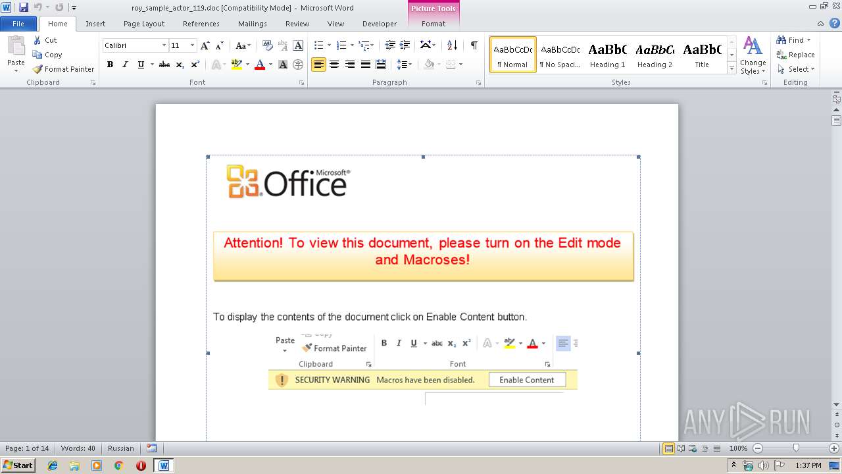The image size is (842, 474).
Task: Switch to the Insert tab
Action: pyautogui.click(x=95, y=24)
